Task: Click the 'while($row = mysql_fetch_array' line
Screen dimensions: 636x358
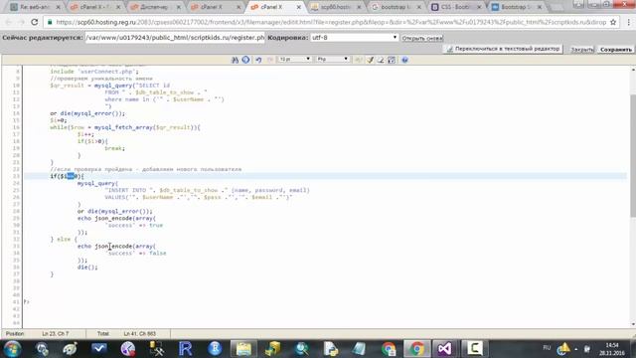Action: (125, 127)
